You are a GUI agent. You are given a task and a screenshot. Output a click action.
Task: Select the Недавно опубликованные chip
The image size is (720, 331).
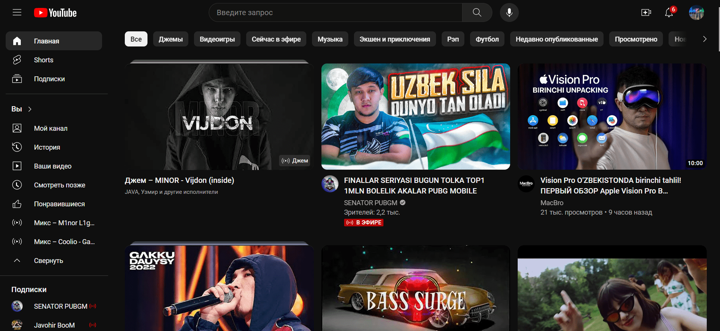click(x=557, y=39)
